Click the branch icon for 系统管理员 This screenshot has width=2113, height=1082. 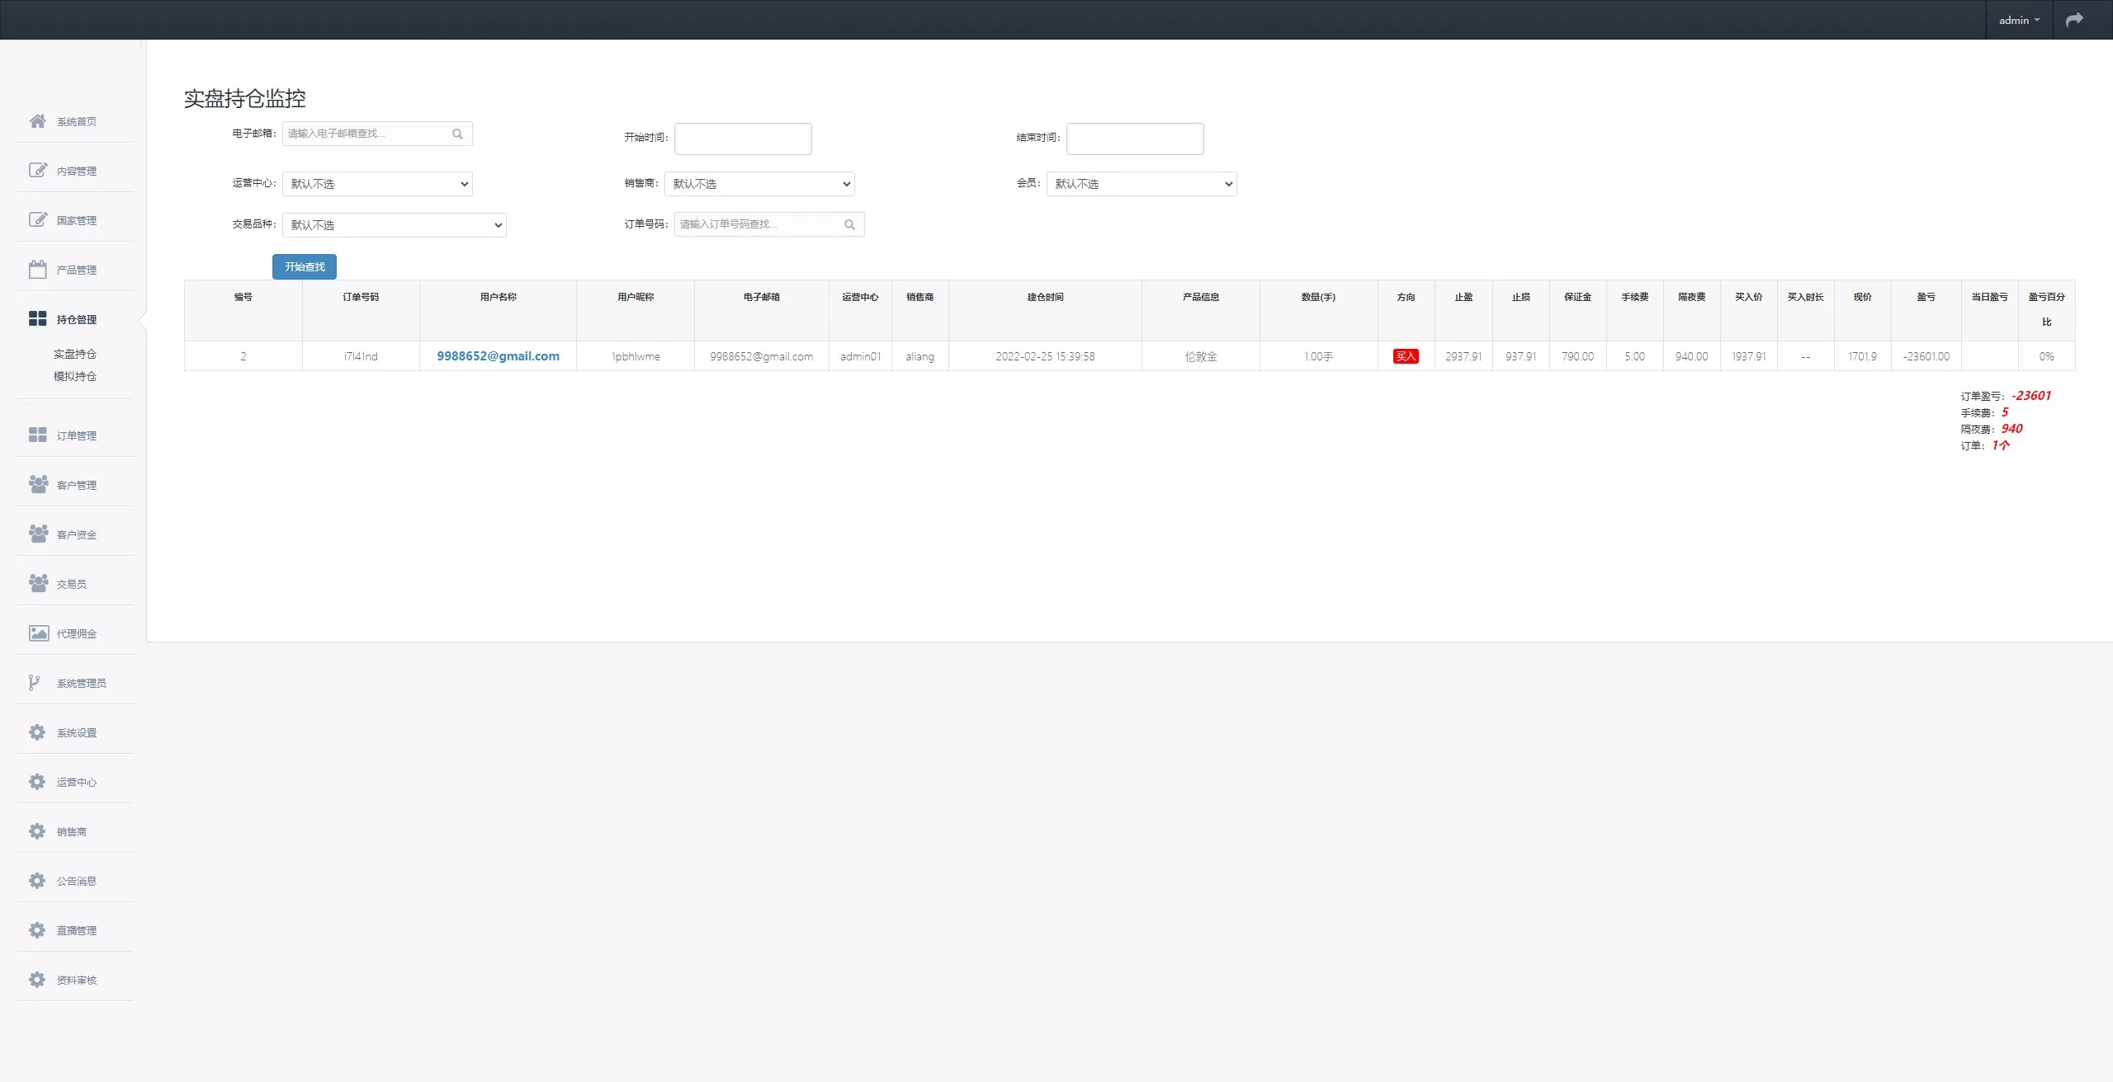[x=34, y=683]
